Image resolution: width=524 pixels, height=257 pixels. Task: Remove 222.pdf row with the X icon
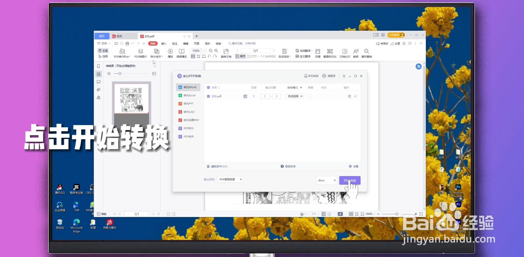point(355,96)
